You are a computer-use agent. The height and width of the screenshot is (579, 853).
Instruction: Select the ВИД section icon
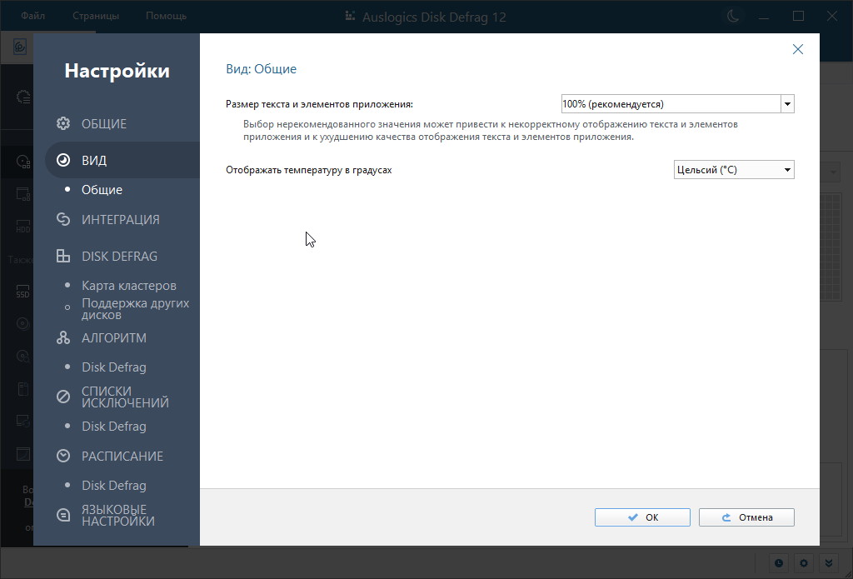[x=63, y=160]
